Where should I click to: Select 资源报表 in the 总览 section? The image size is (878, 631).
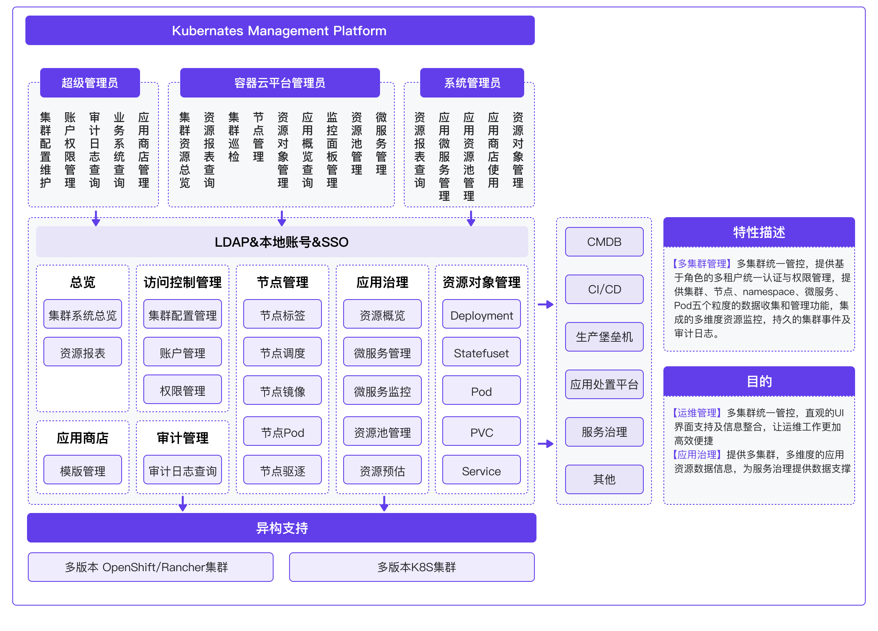82,351
